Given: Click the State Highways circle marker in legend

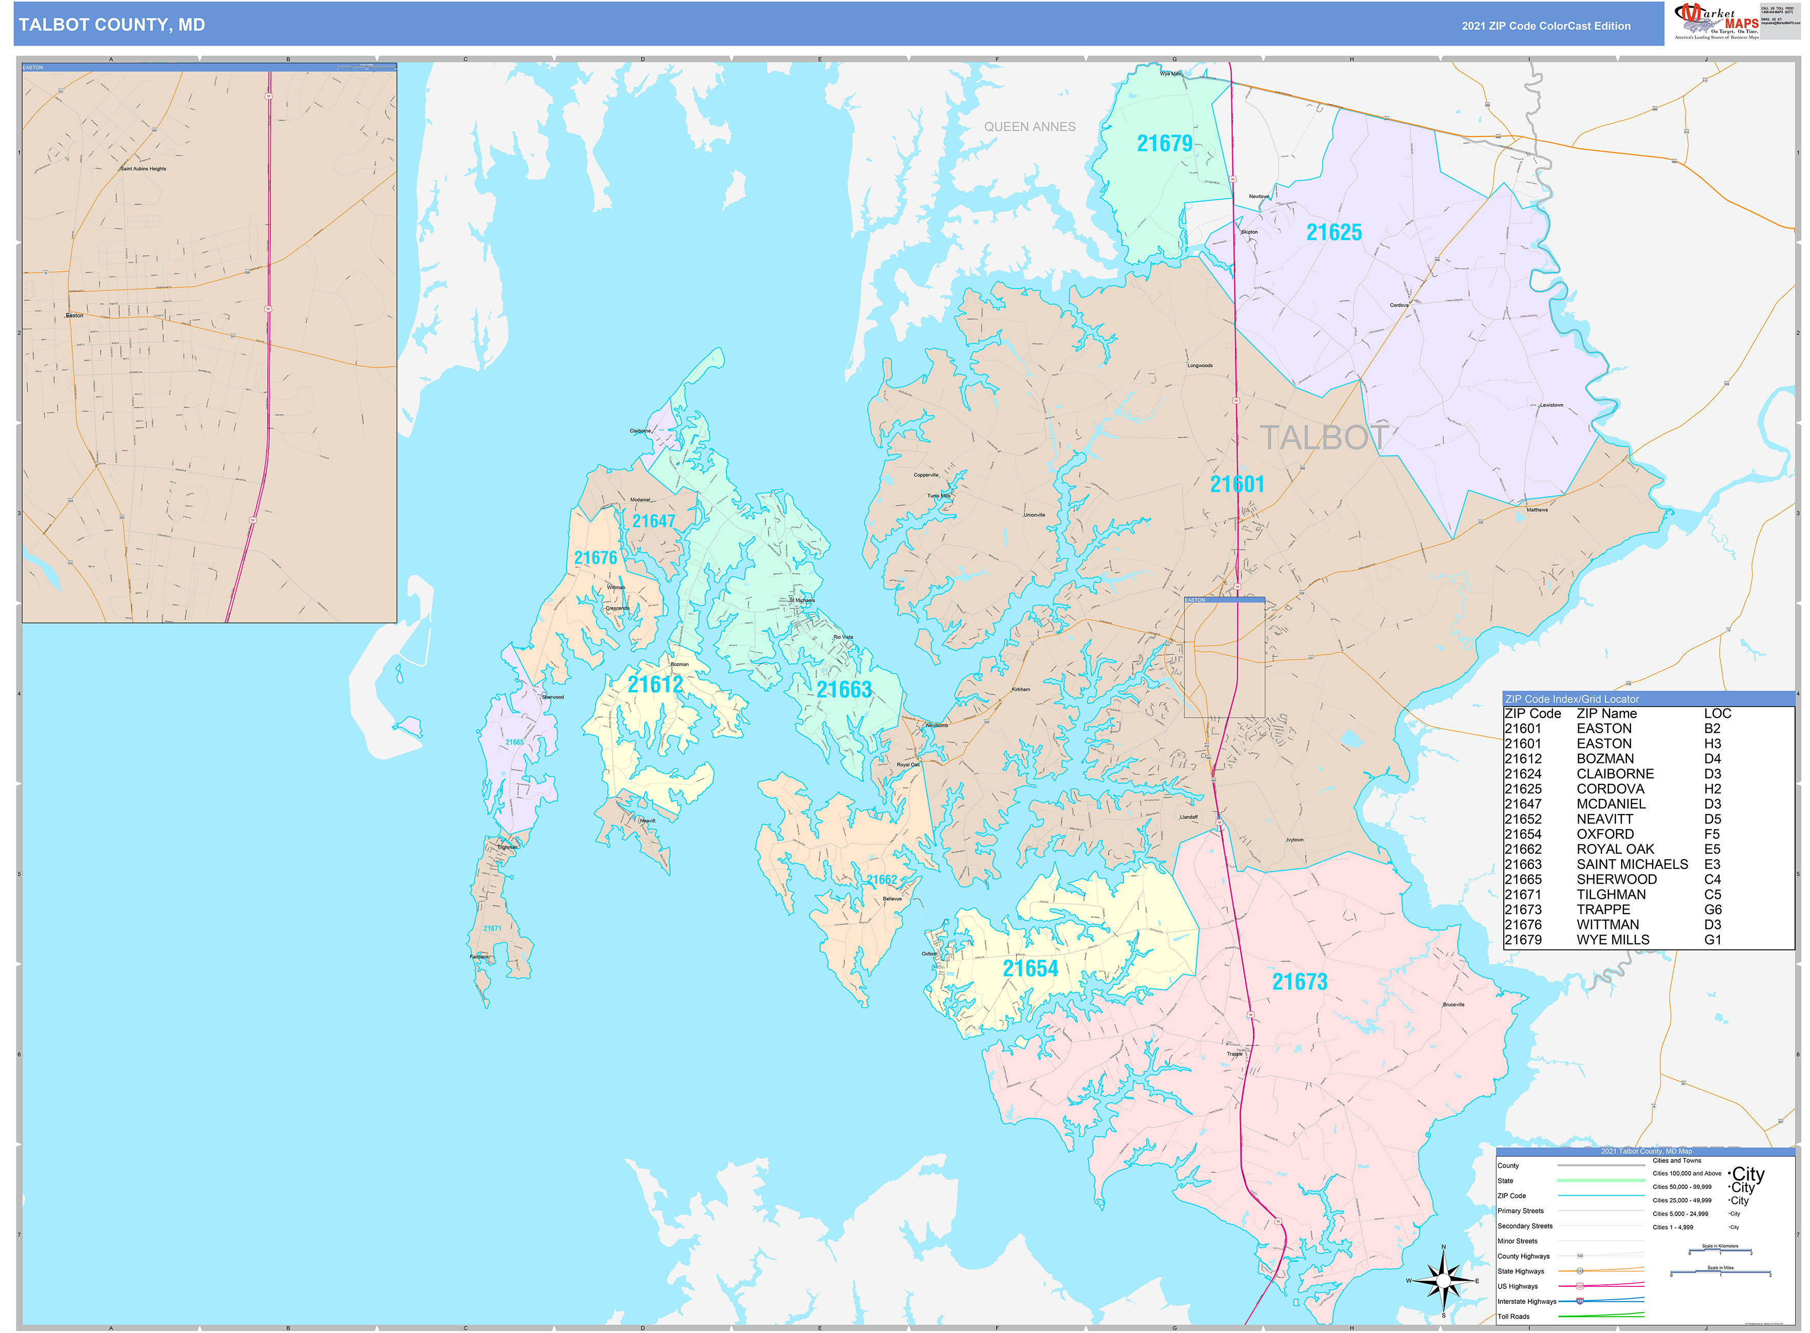Looking at the screenshot, I should pos(1580,1271).
